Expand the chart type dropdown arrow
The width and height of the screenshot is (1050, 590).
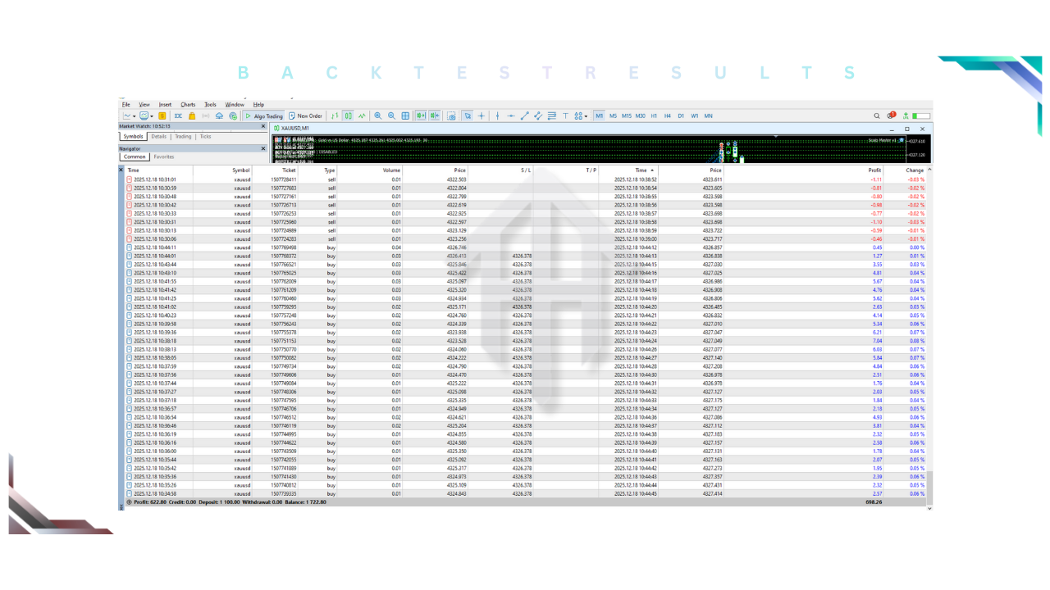(x=135, y=116)
